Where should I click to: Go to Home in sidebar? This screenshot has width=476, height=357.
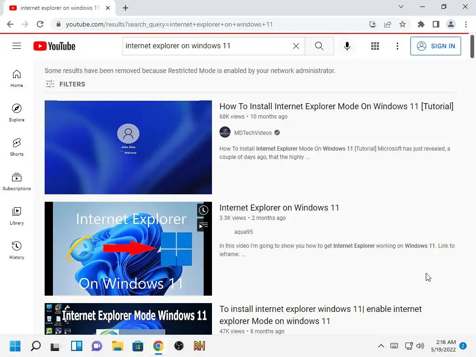pos(17,78)
